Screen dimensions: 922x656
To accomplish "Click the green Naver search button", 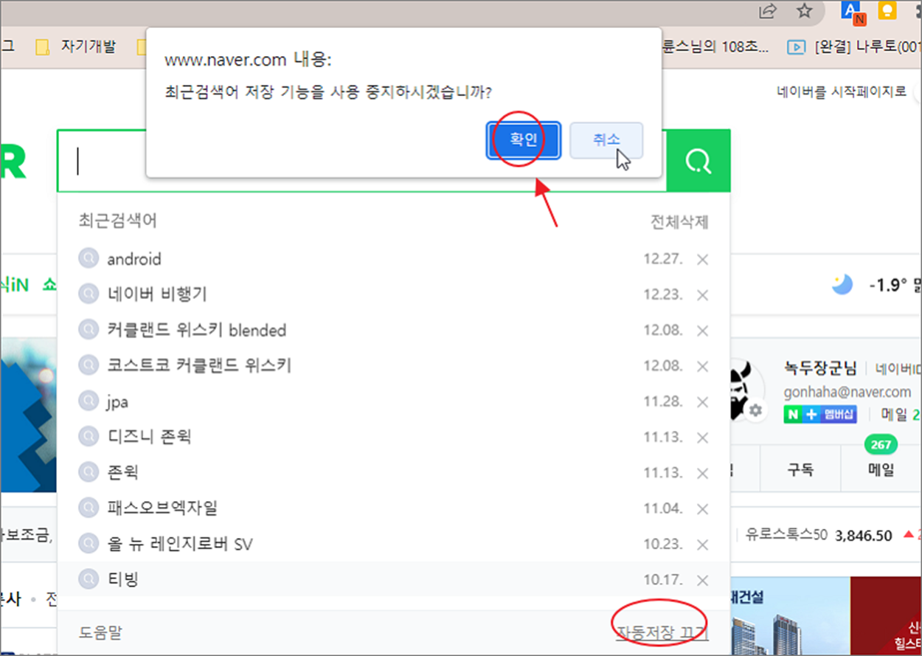I will coord(698,161).
